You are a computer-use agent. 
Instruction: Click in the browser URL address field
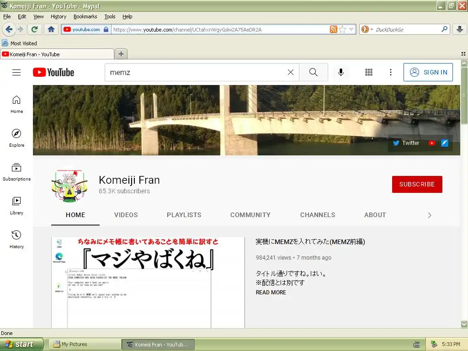tap(220, 29)
